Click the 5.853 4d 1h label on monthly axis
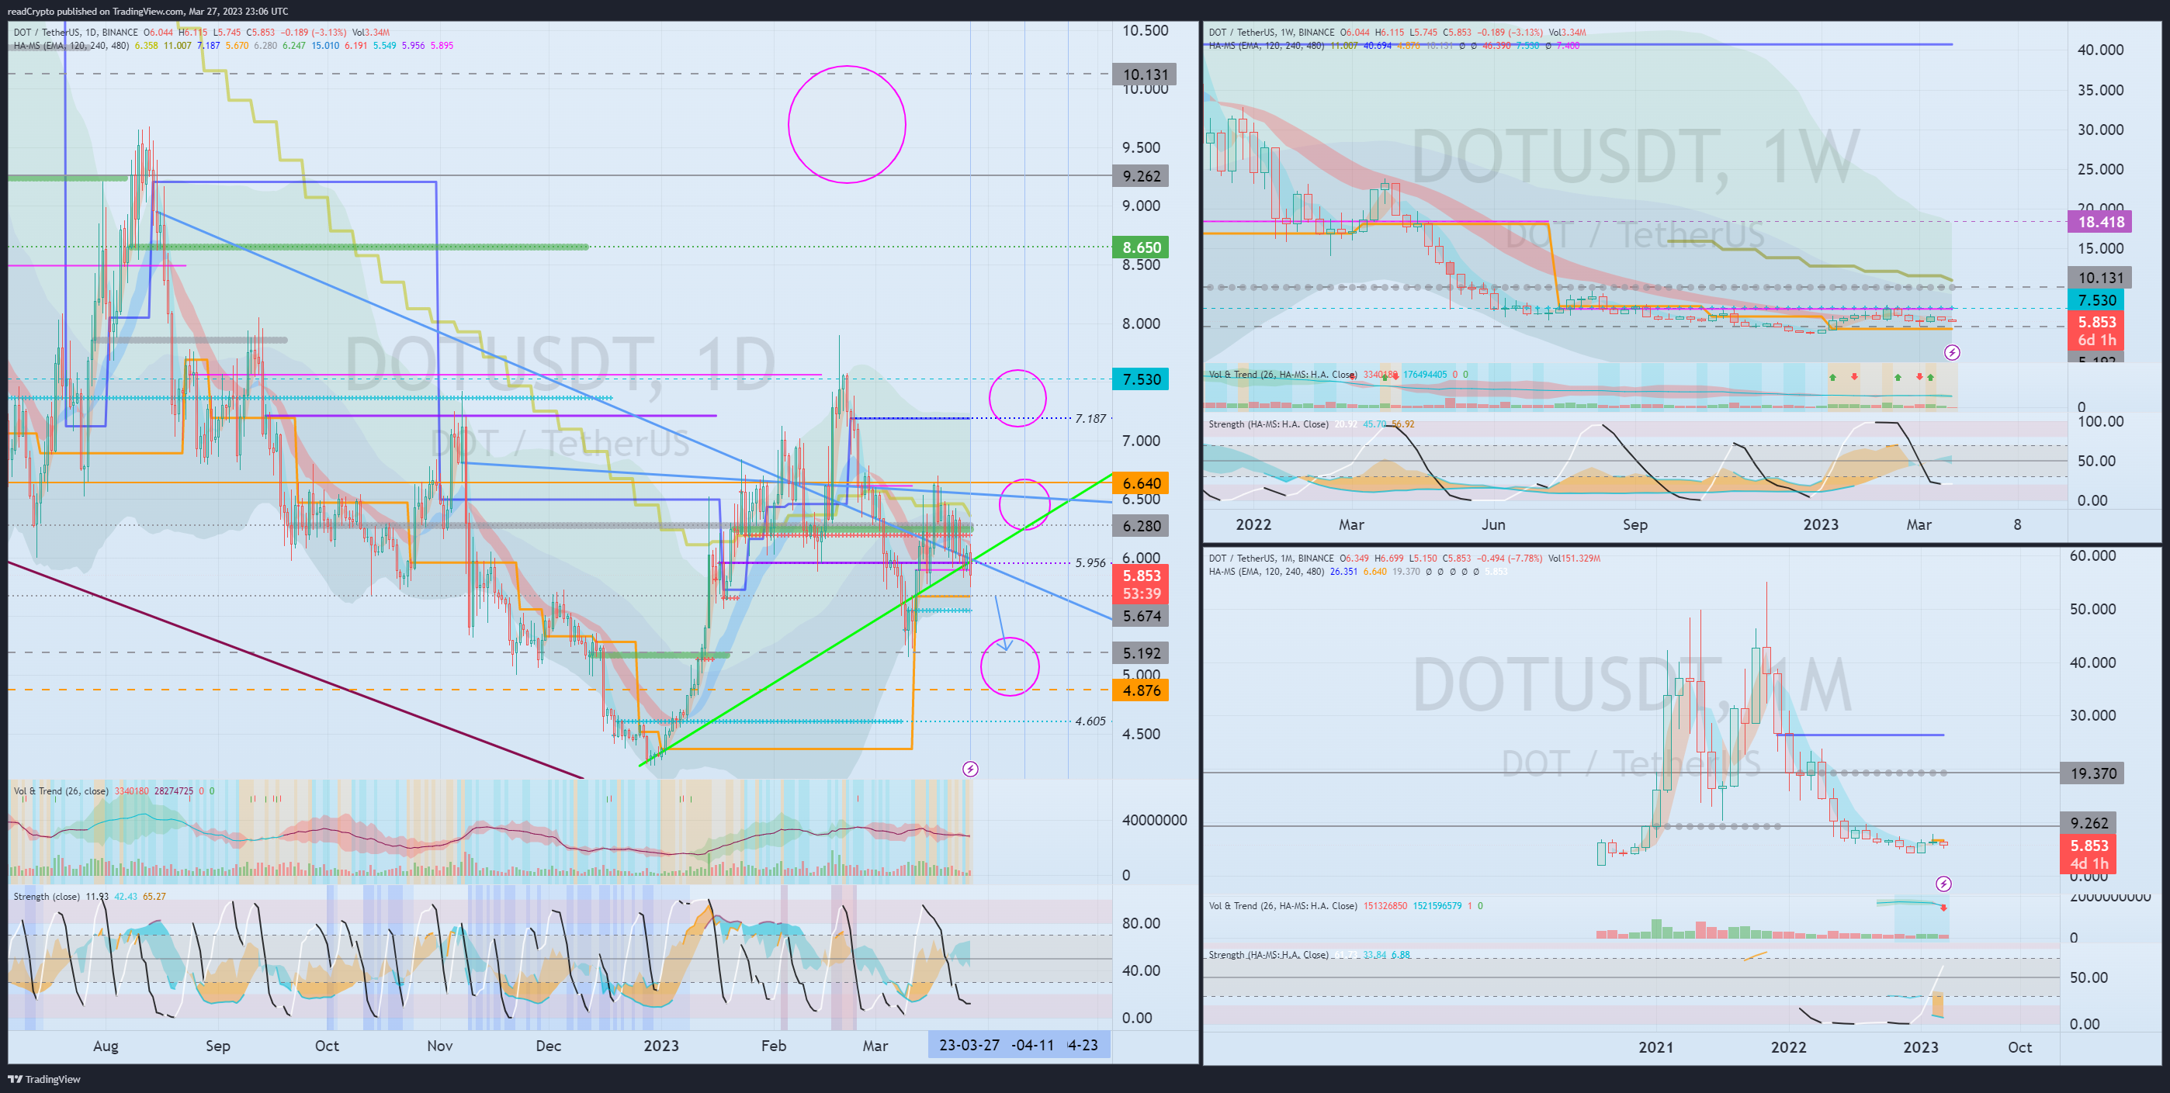Viewport: 2170px width, 1093px height. click(x=2089, y=854)
